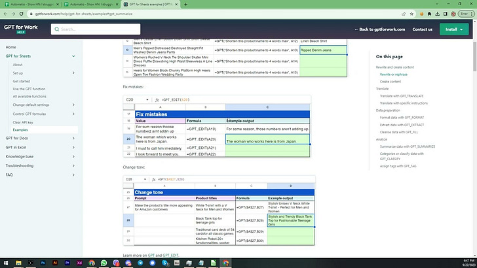Screen dimensions: 477x268
Task: Open the GPT_EDIT link below the tables
Action: tap(170, 255)
